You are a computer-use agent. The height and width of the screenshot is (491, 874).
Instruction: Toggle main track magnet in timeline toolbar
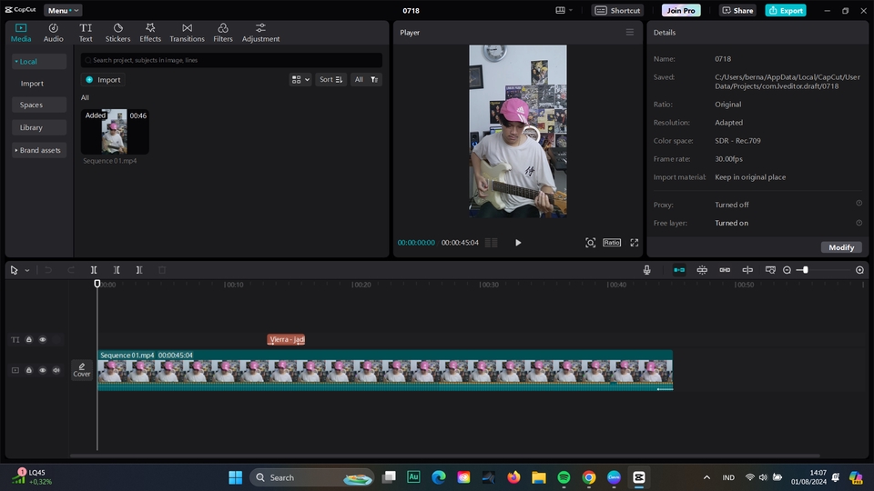click(679, 270)
